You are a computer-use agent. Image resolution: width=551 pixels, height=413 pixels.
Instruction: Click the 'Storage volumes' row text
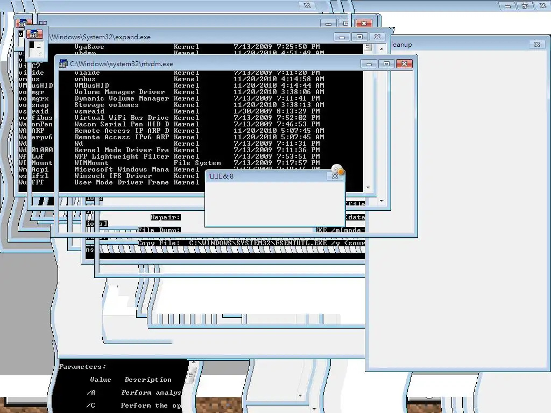coord(107,105)
